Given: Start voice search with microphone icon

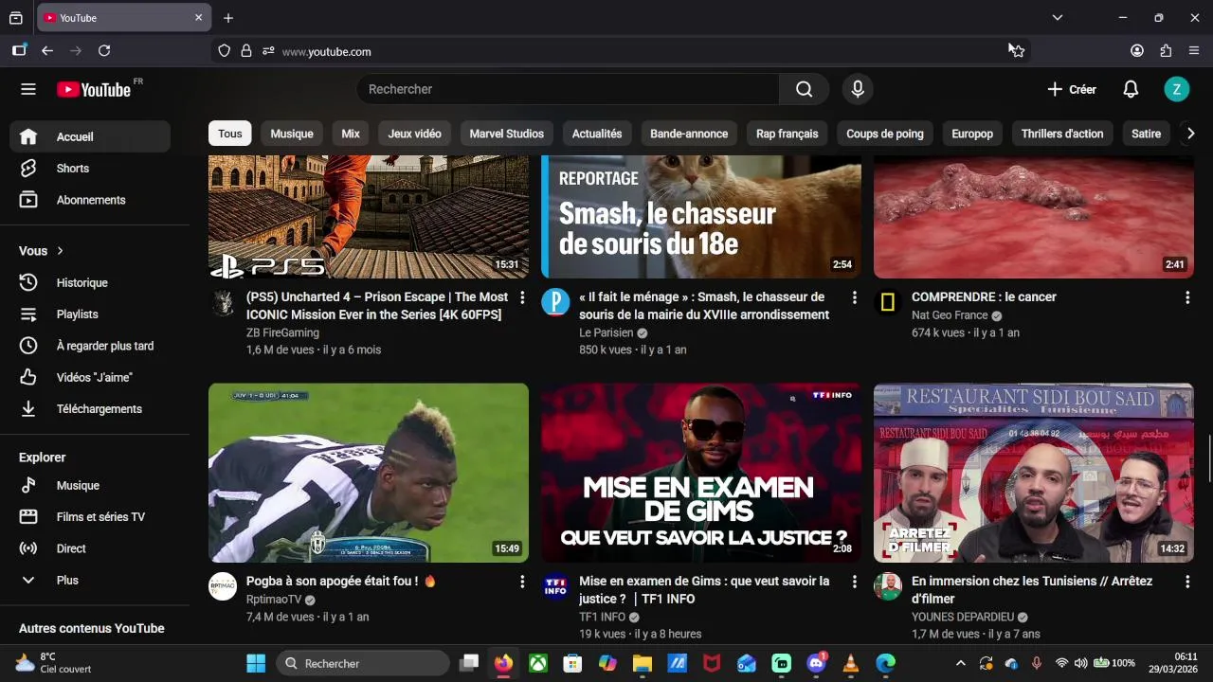Looking at the screenshot, I should 858,89.
